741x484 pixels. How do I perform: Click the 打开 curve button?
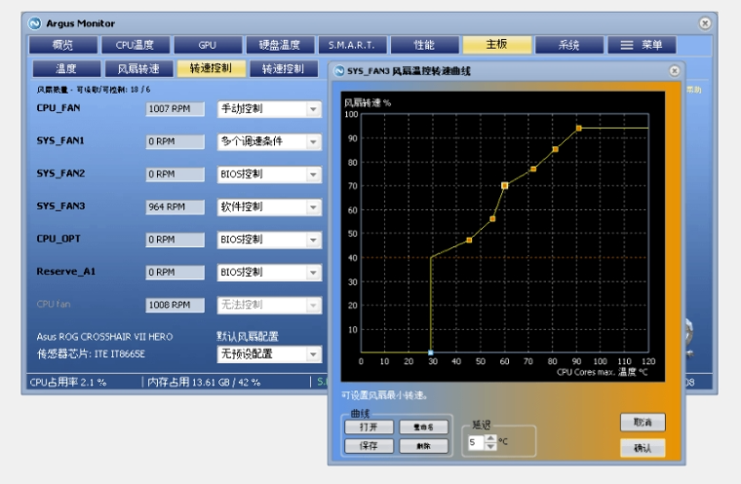tap(369, 427)
